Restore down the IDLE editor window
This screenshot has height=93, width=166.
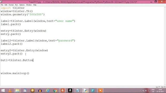pos(156,2)
